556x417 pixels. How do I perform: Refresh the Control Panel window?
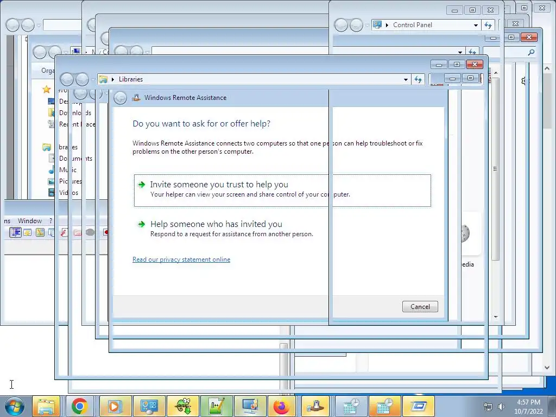488,25
